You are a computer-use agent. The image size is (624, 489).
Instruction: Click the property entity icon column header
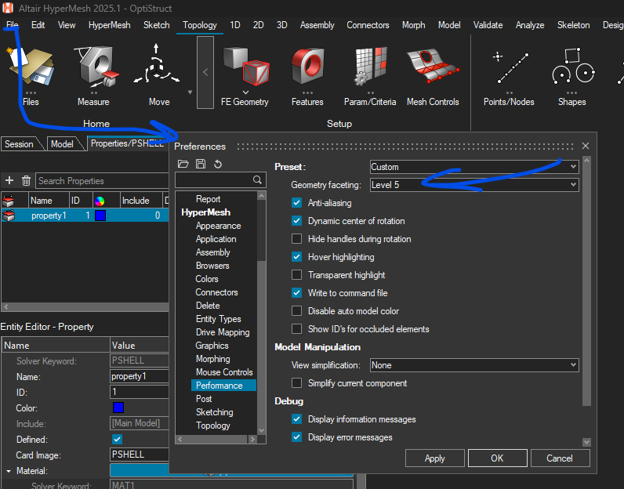coord(9,201)
